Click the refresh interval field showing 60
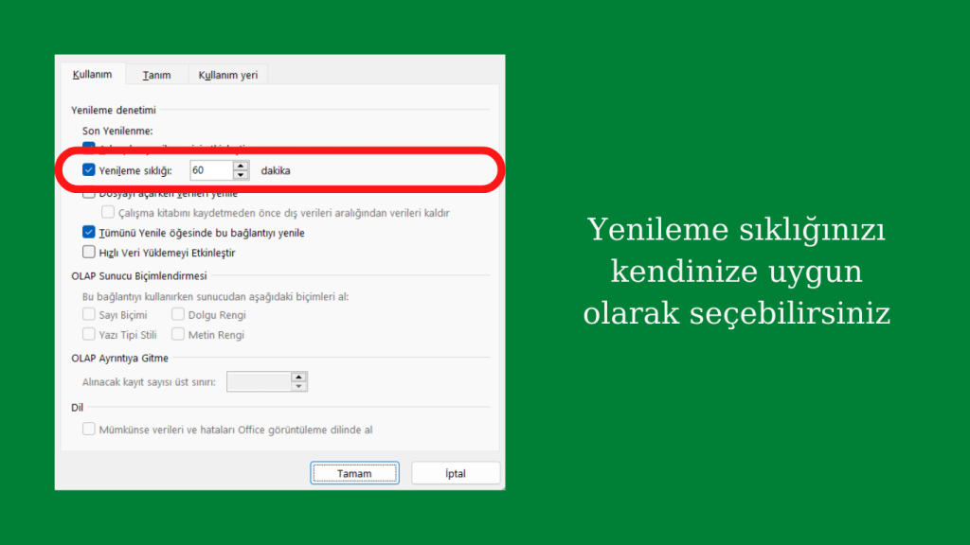 click(210, 170)
